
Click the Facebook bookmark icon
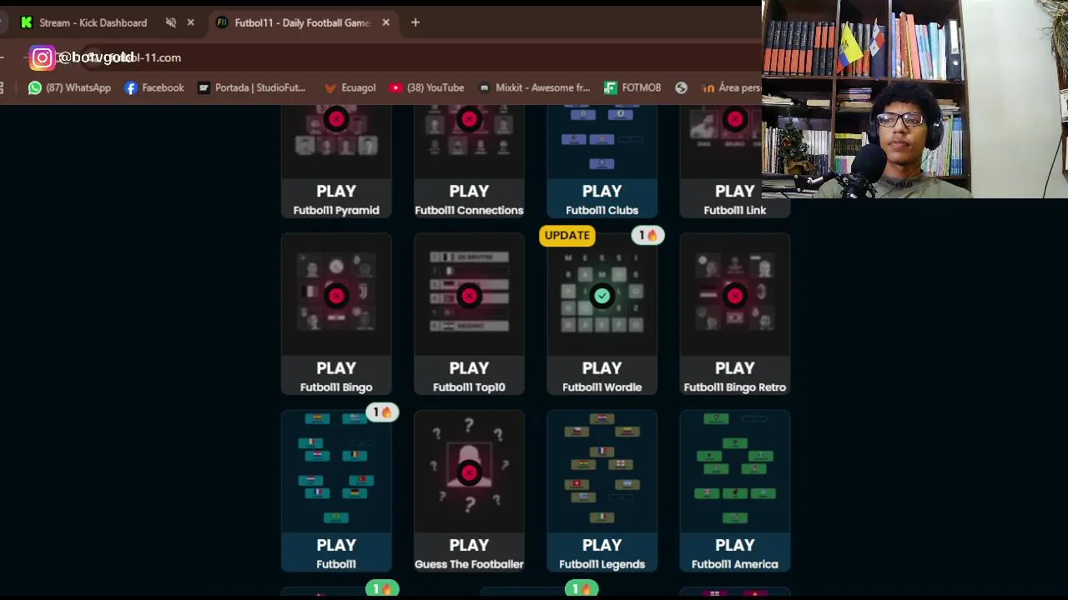[131, 87]
